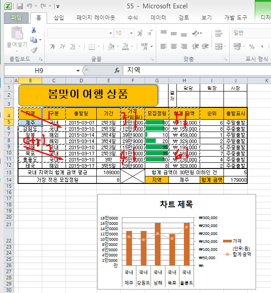Select column D header
The height and width of the screenshot is (293, 271).
pos(81,81)
